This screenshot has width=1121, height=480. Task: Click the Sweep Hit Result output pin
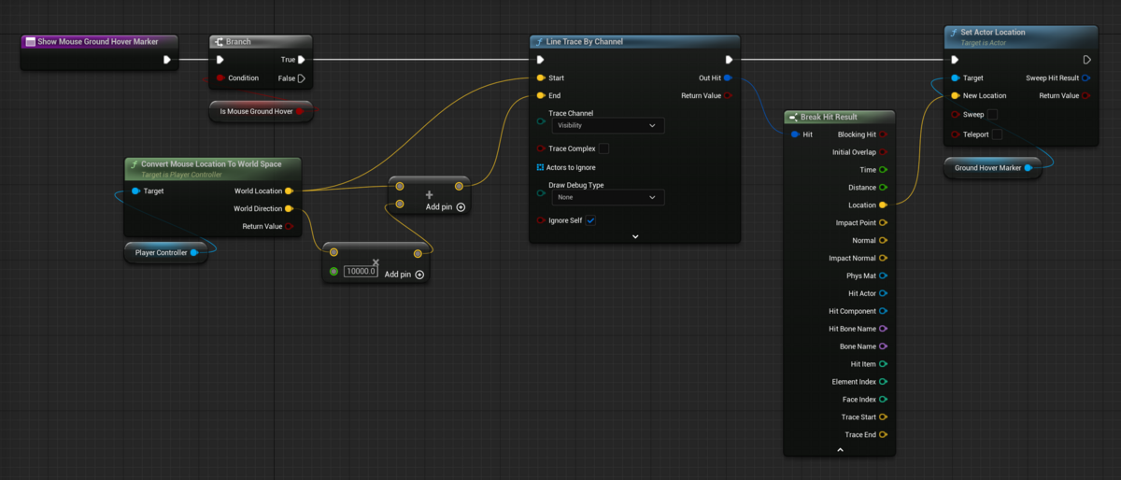(1086, 78)
